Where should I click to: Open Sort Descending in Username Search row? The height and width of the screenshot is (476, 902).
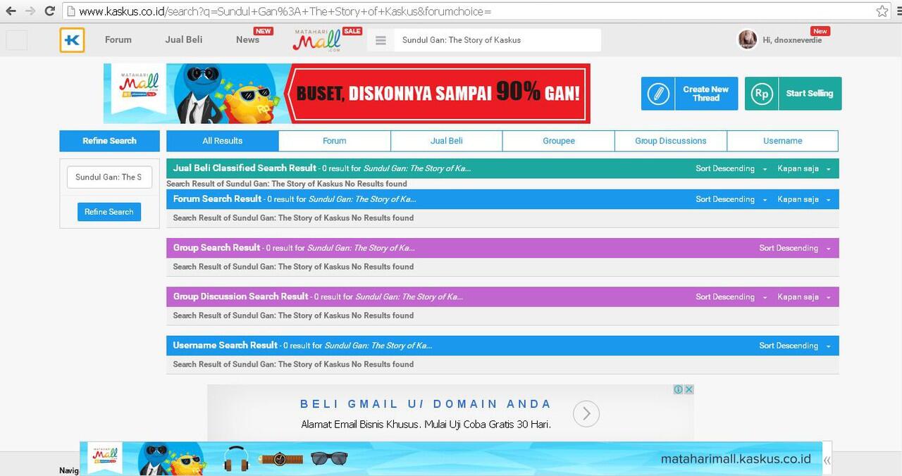(794, 346)
